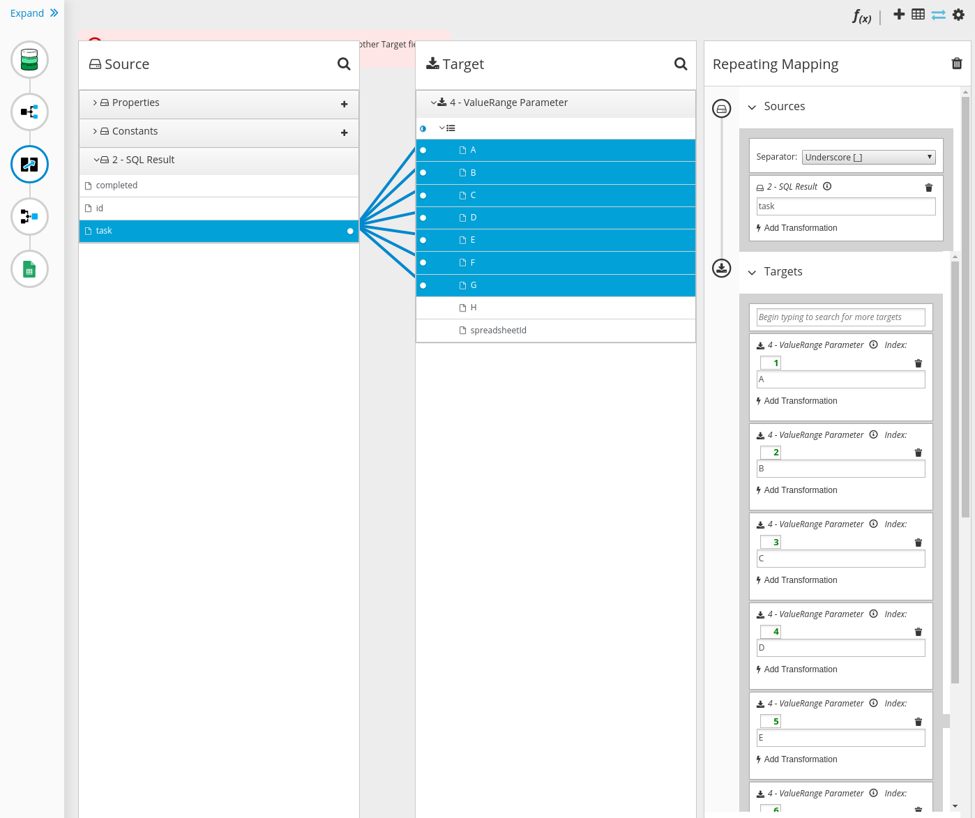Screen dimensions: 975x818
Task: Add a new mapping with plus icon
Action: click(x=899, y=14)
